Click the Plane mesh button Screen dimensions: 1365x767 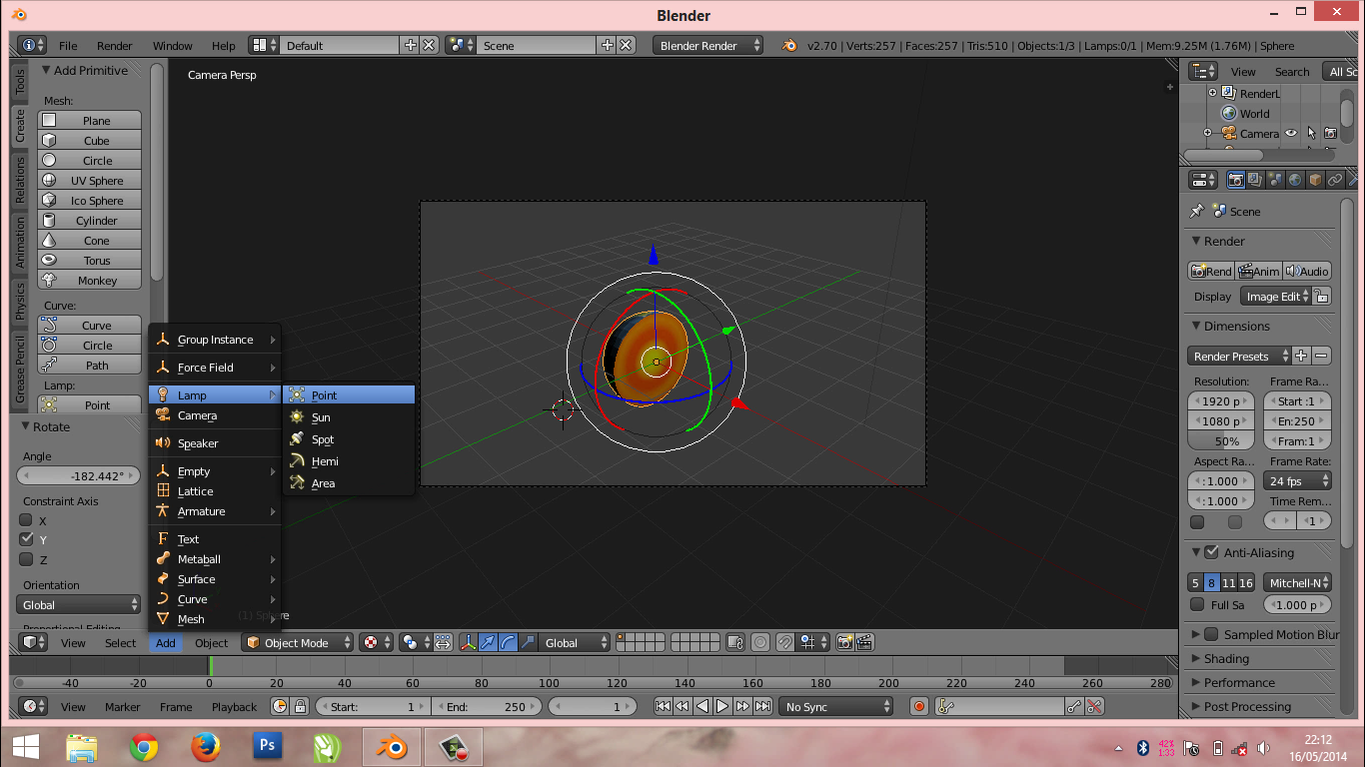[x=90, y=121]
